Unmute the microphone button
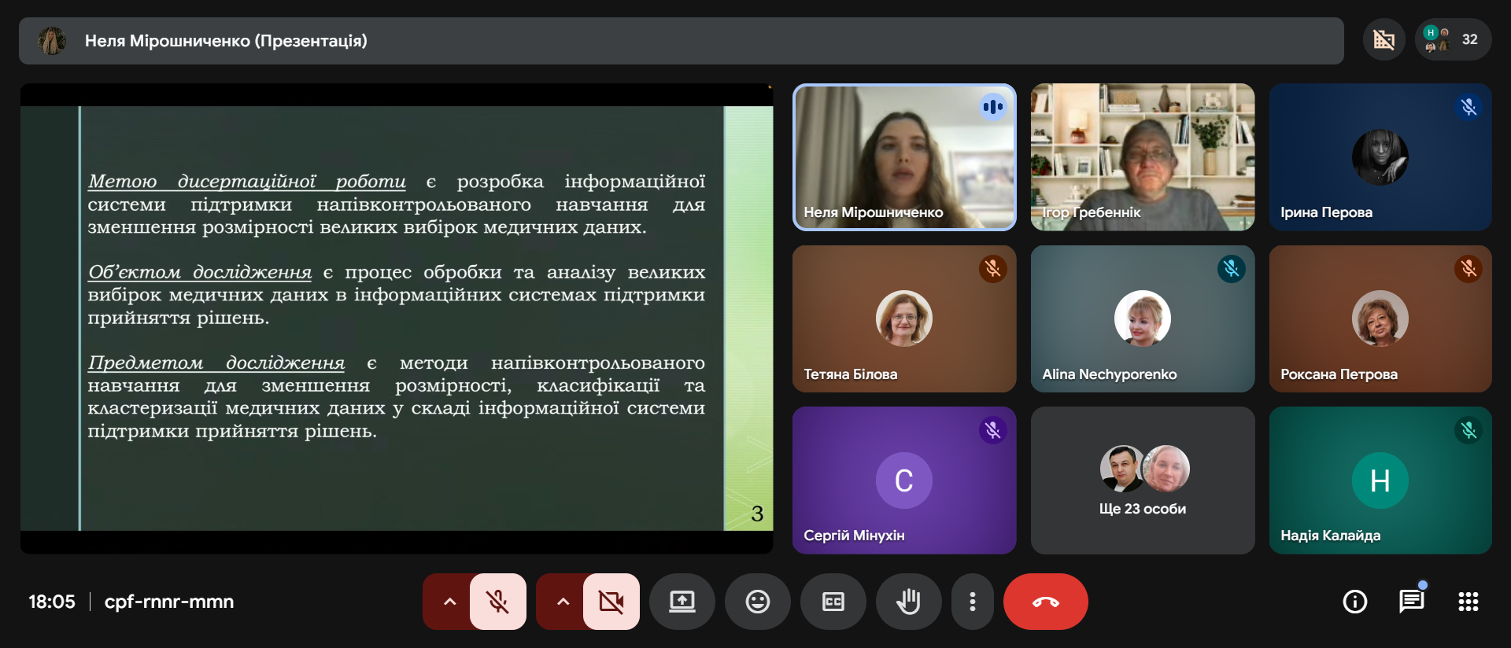Viewport: 1511px width, 648px height. pos(497,602)
